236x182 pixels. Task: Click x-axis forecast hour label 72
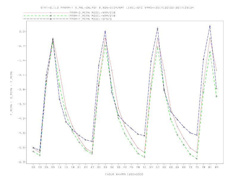pos(190,167)
